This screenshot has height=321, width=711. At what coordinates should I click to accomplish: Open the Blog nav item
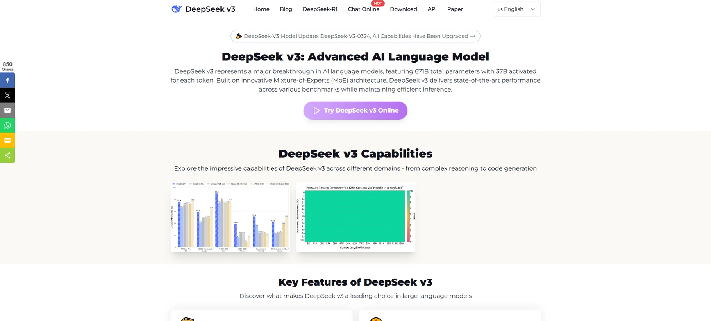[x=286, y=9]
